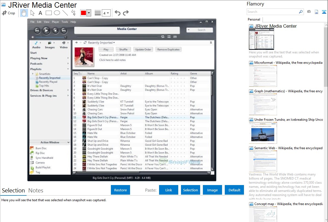Expand the Services & Plug-ins section
The width and height of the screenshot is (328, 222).
[x=68, y=96]
